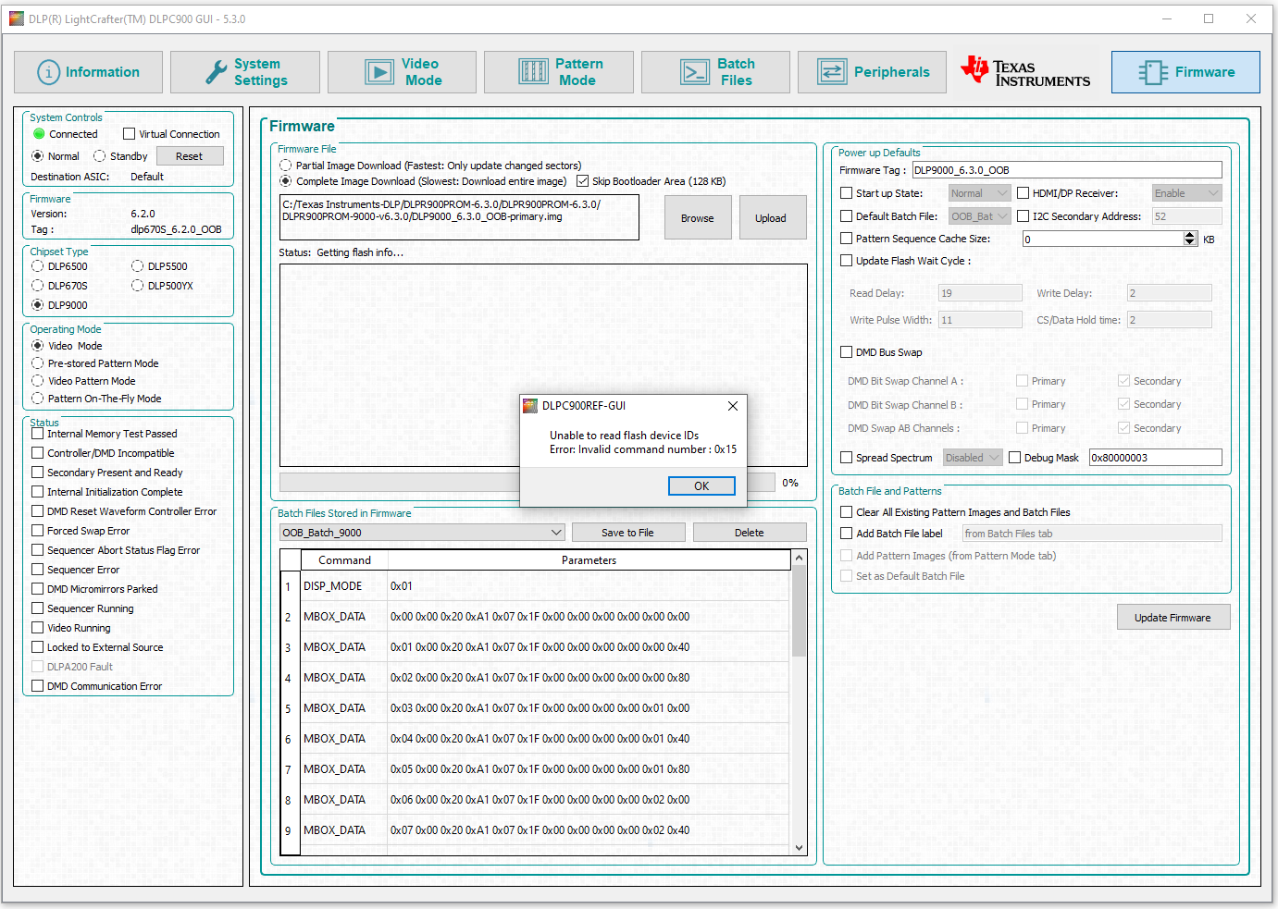1278x909 pixels.
Task: Close the DLPC900REF-GUI error dialog
Action: click(x=732, y=406)
